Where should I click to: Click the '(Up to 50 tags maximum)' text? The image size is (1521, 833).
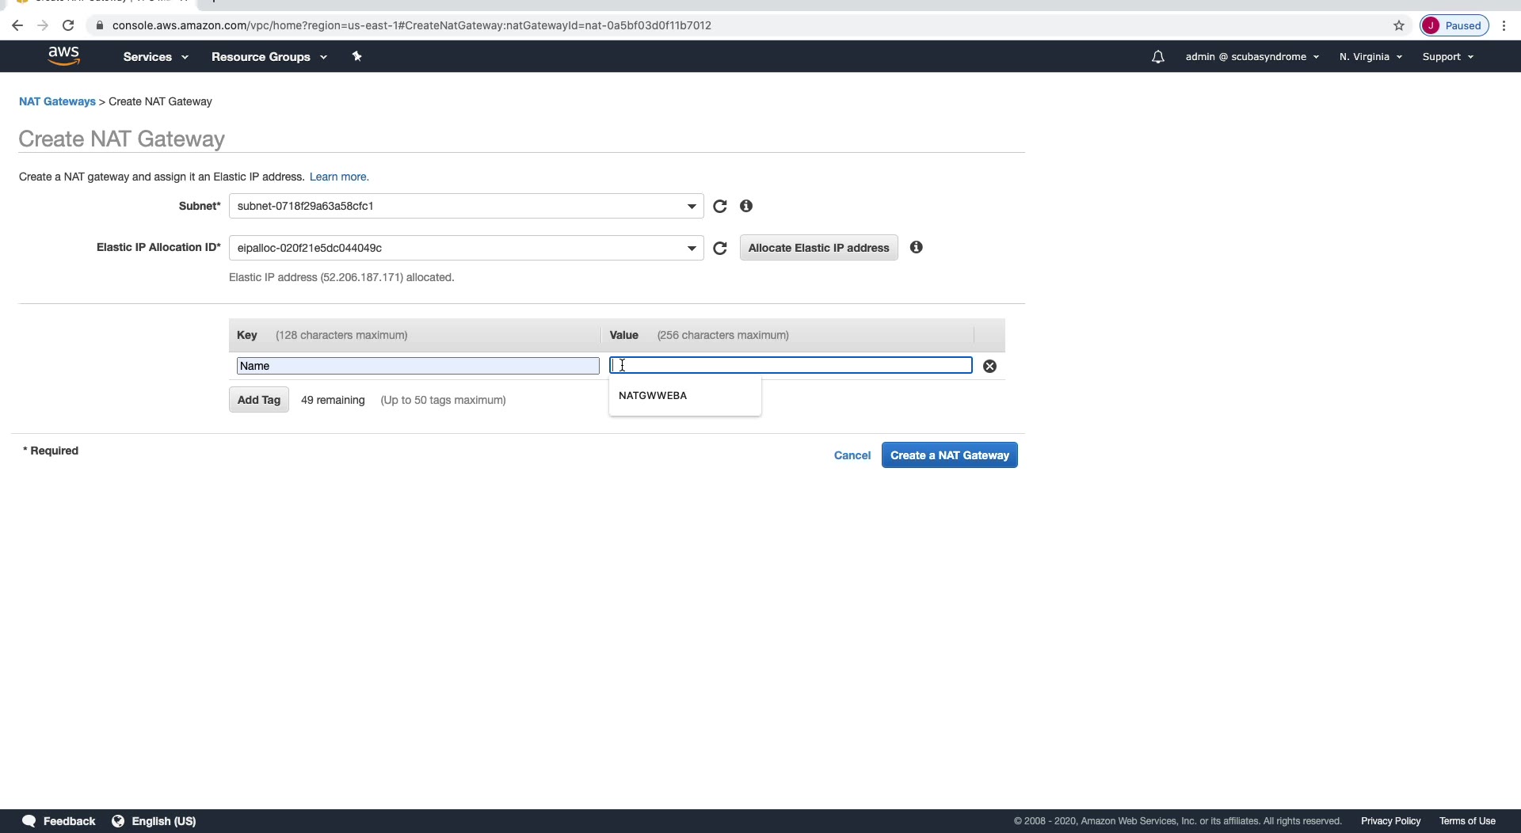[x=443, y=400]
